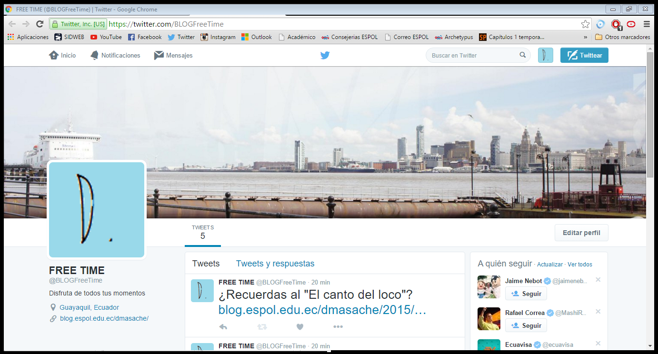Click the search magnifier icon

523,55
